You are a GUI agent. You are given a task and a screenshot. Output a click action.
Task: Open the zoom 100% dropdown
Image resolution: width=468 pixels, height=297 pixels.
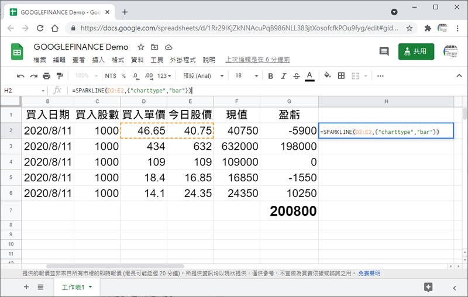click(x=86, y=76)
